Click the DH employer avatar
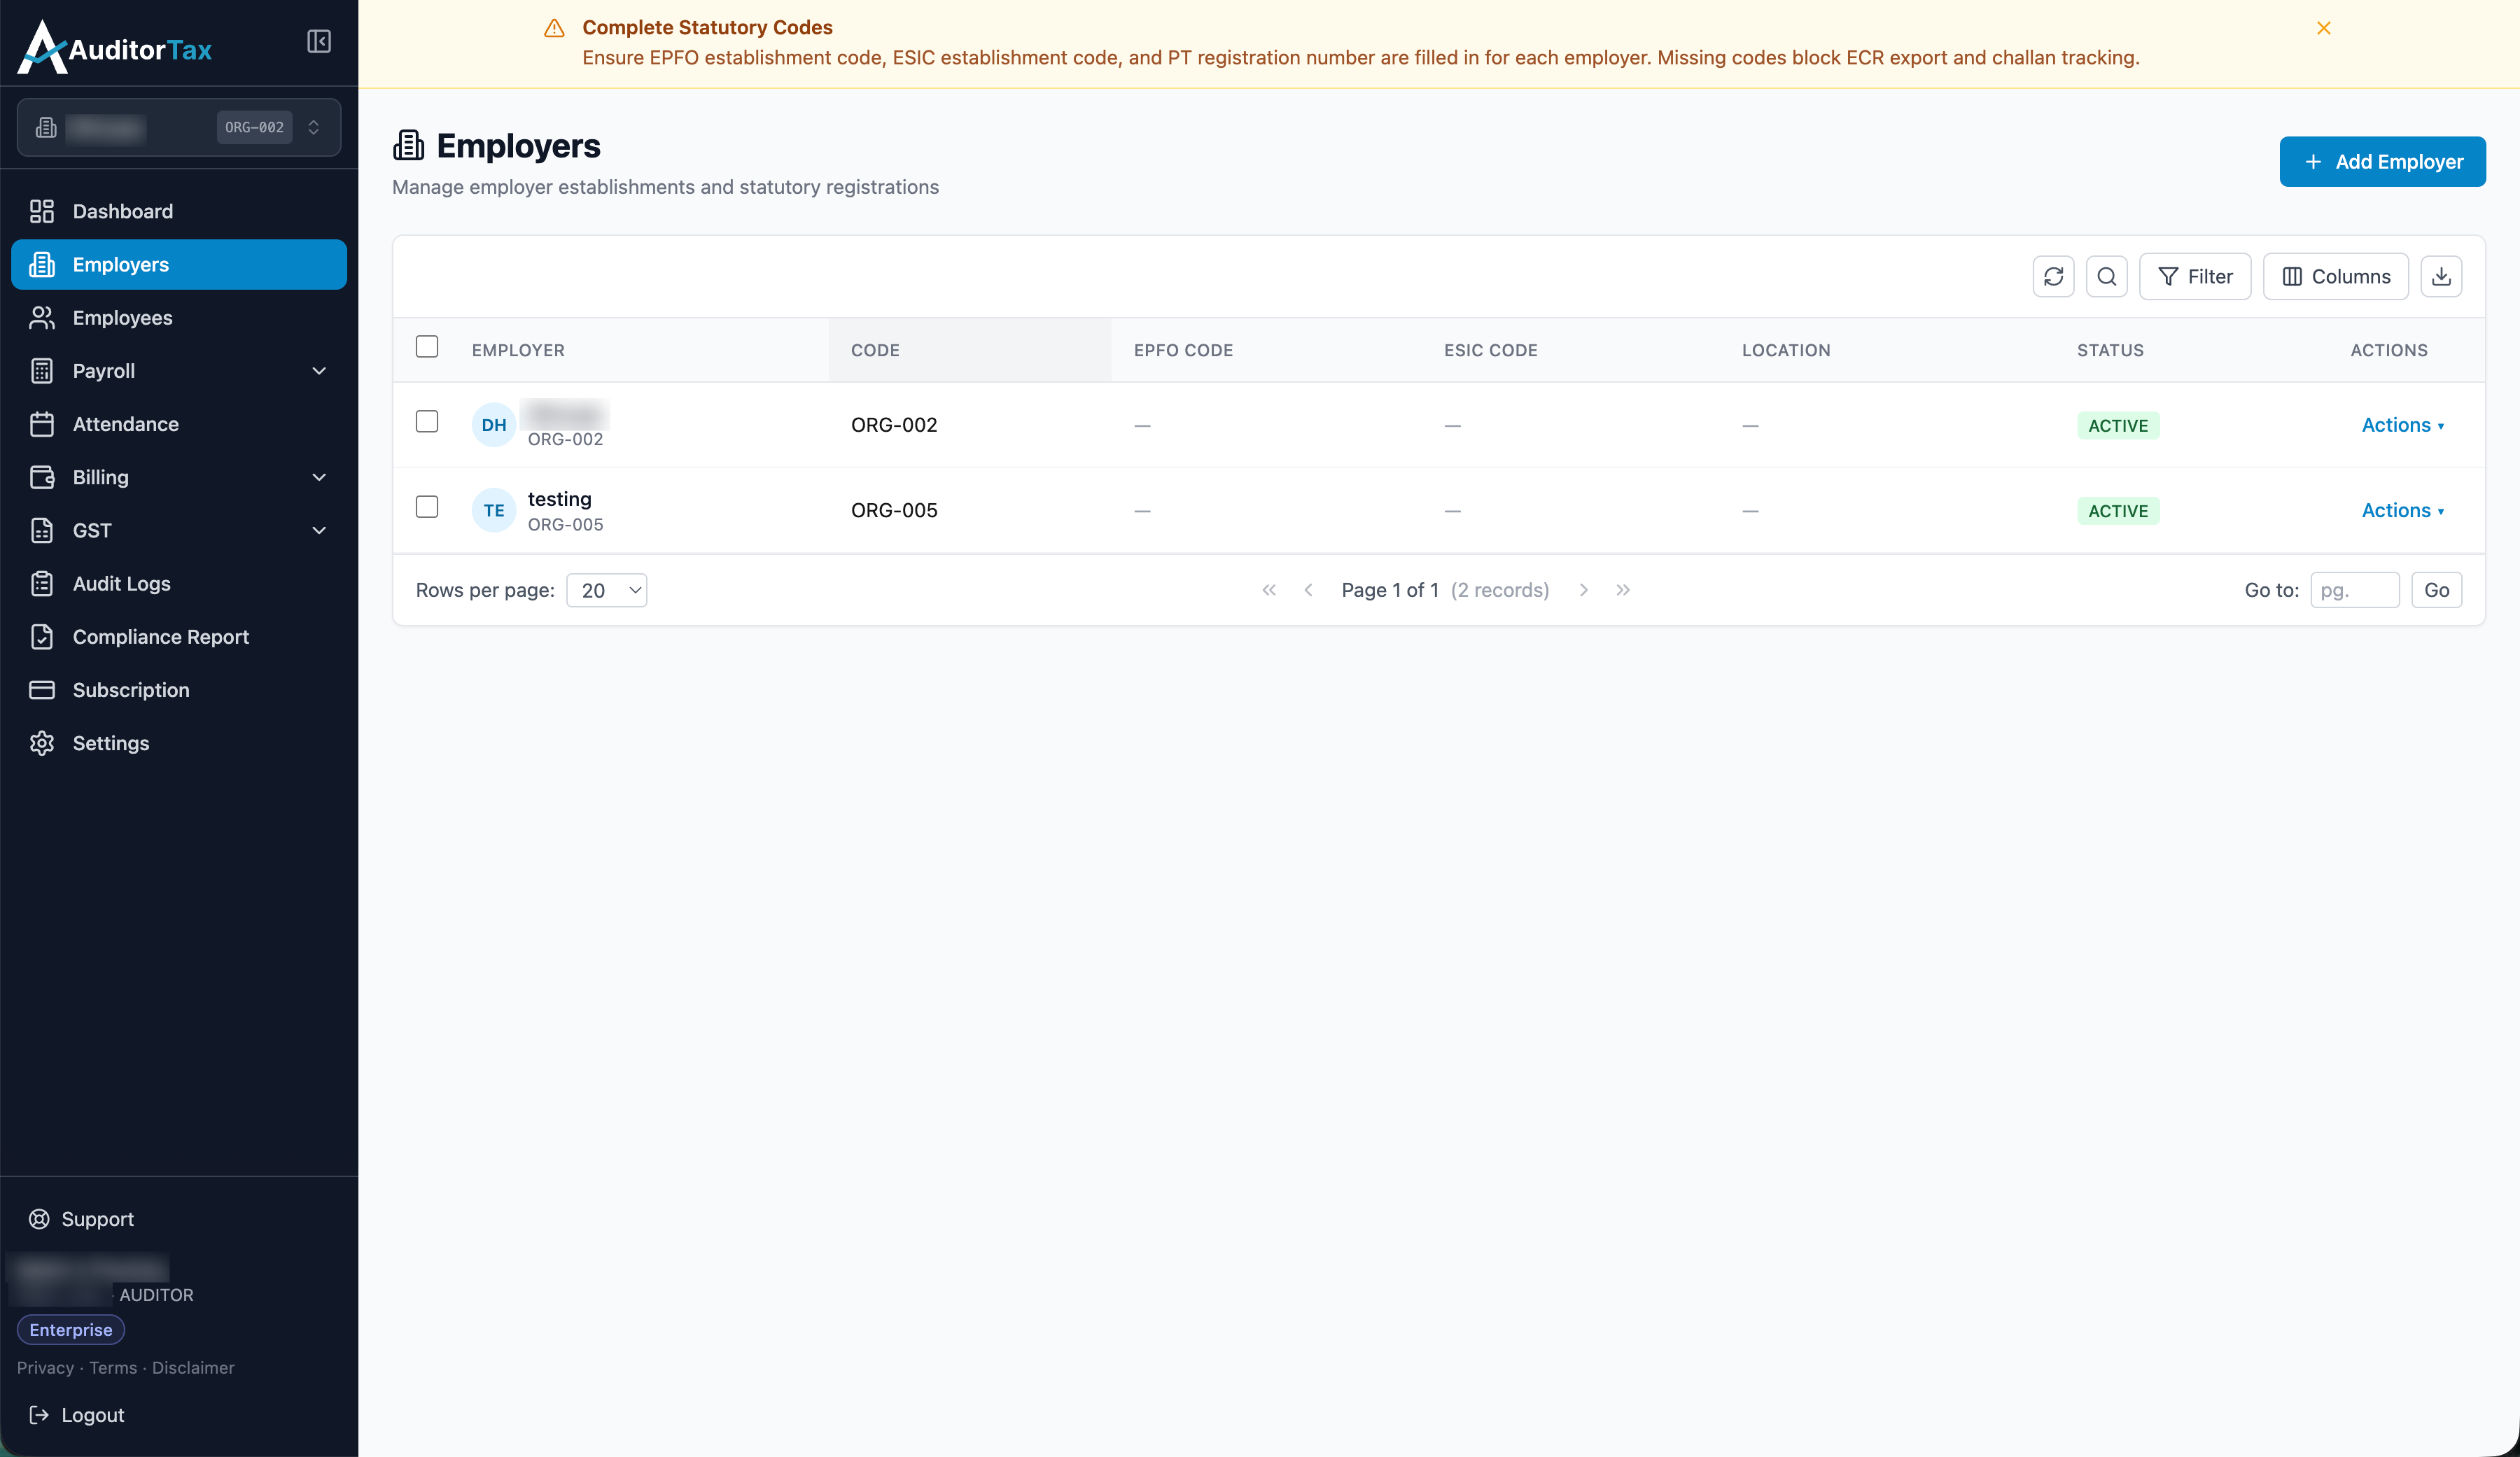This screenshot has width=2520, height=1457. coord(494,425)
